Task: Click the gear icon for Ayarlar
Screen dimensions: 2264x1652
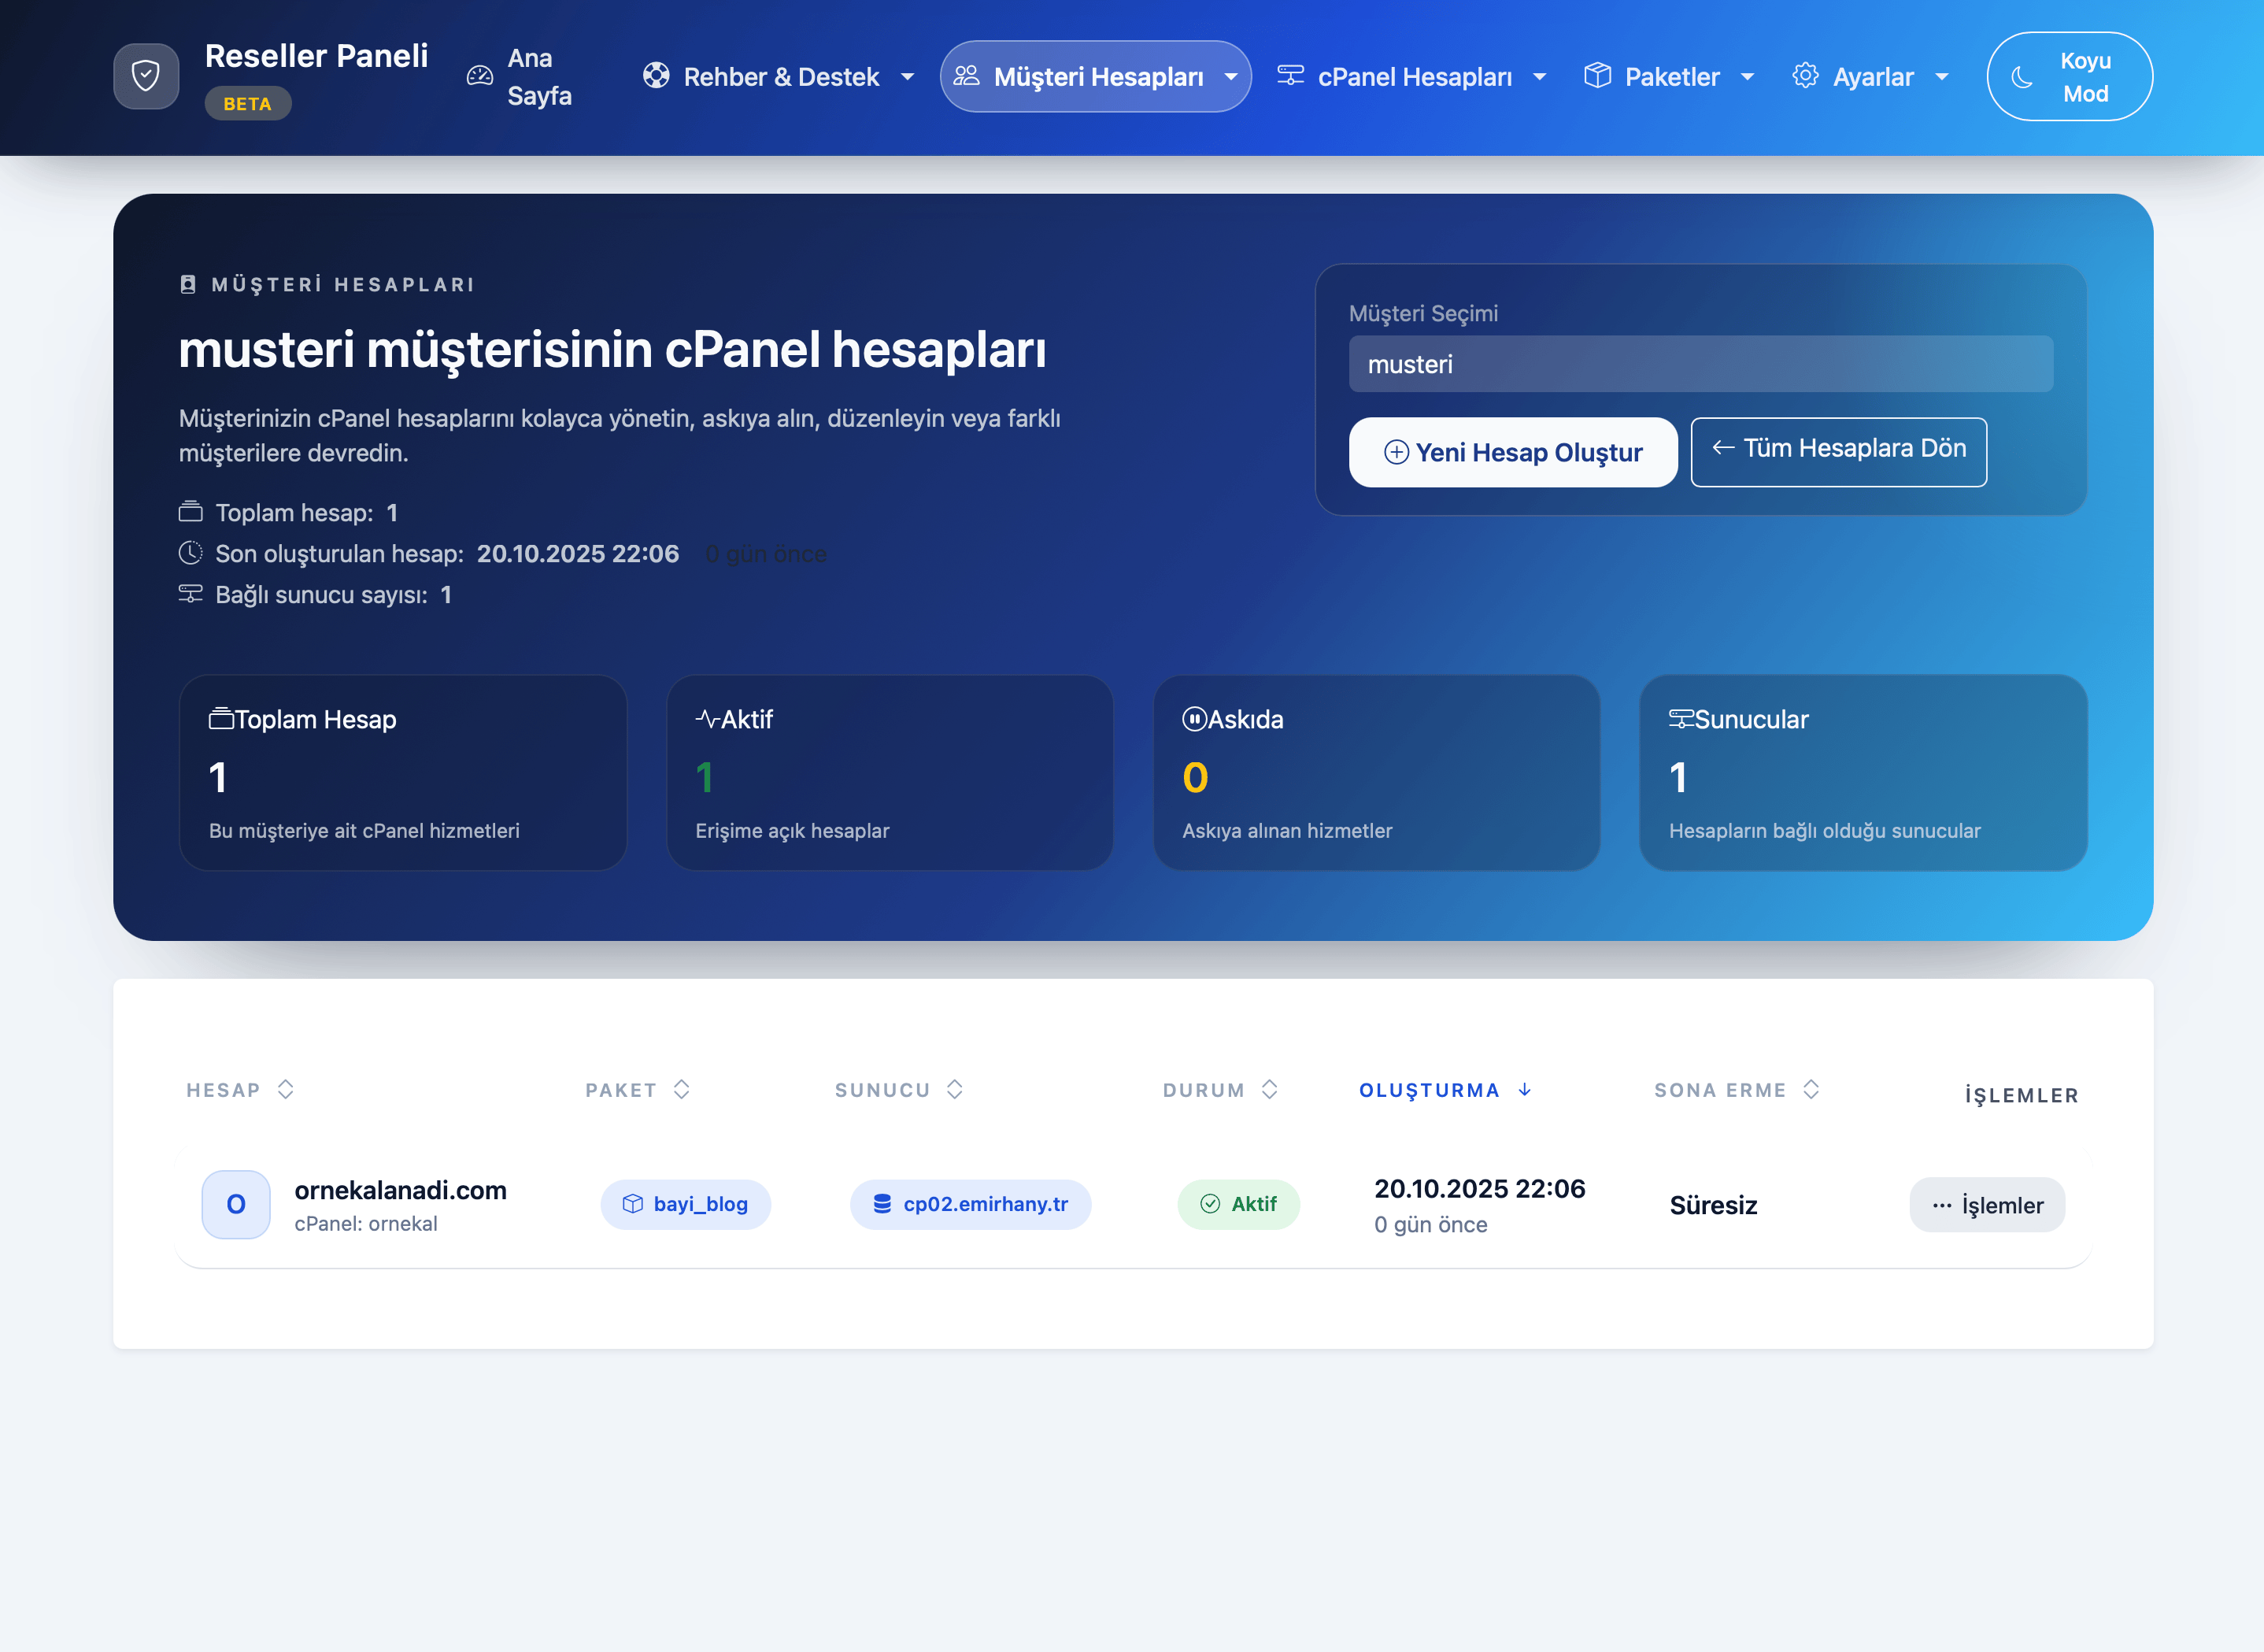Action: point(1805,76)
